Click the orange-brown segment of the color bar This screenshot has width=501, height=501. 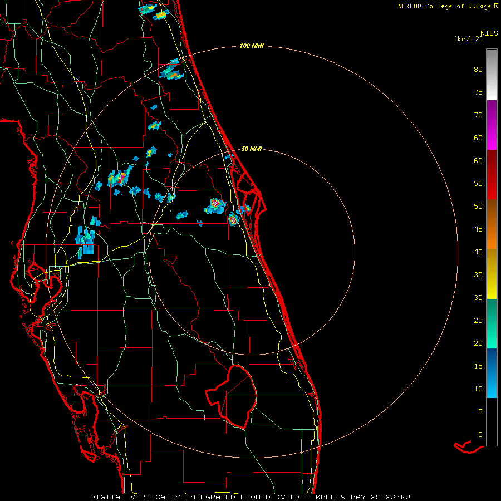coord(492,224)
